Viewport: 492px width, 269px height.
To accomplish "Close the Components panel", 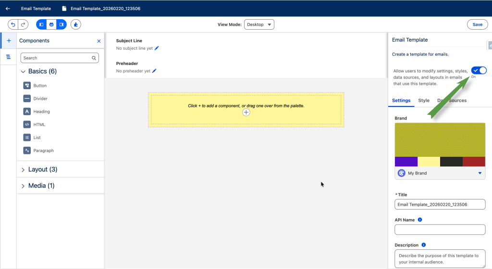I will [99, 41].
